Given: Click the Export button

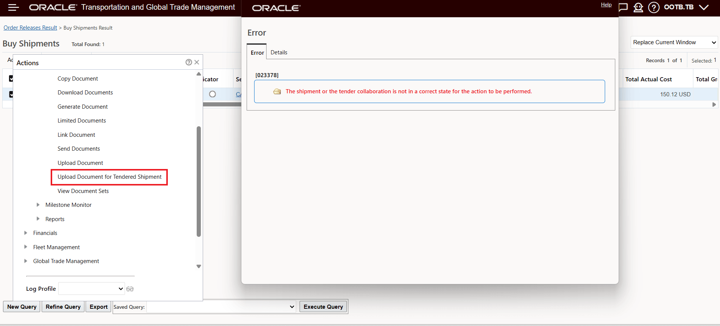Looking at the screenshot, I should click(99, 307).
